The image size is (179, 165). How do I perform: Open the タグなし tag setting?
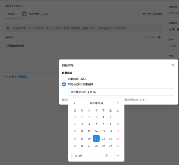[x=174, y=46]
